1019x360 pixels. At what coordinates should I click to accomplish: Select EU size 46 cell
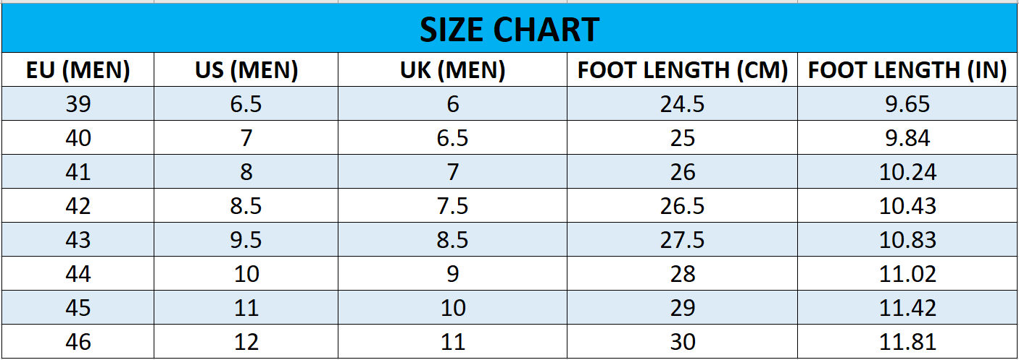pyautogui.click(x=78, y=341)
